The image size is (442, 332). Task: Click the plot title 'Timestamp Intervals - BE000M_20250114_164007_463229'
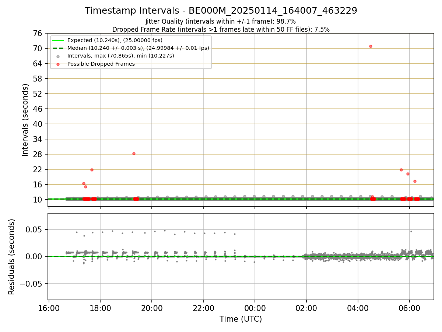tap(221, 11)
